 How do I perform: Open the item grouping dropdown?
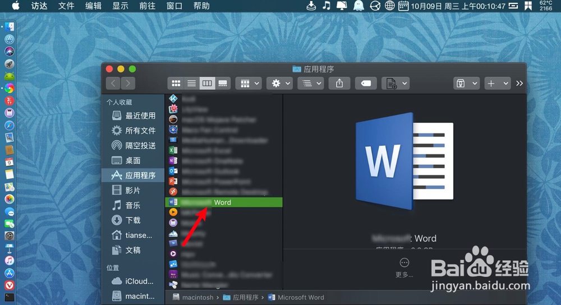tap(249, 84)
